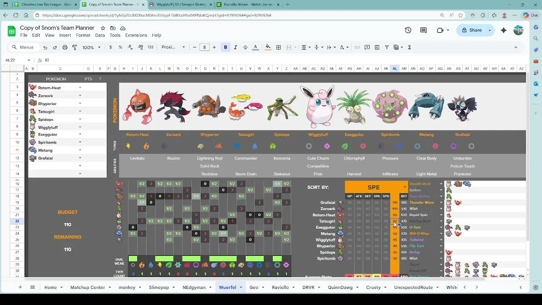Image resolution: width=542 pixels, height=305 pixels.
Task: Open font family dropdown Proxi...
Action: tap(172, 47)
